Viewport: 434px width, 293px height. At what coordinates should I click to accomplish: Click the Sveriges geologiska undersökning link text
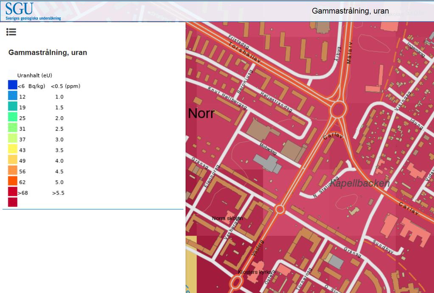pos(33,18)
